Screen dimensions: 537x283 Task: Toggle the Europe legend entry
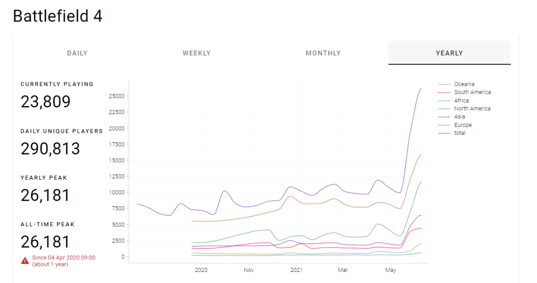455,125
